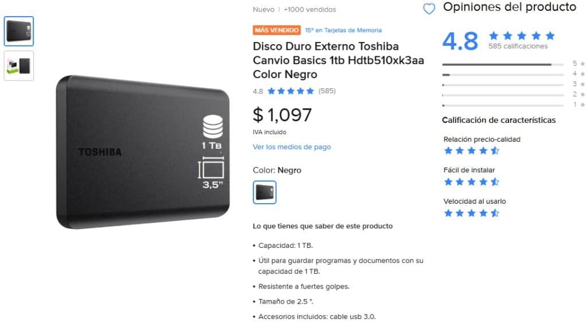Click the MÁS VENDIDO badge
This screenshot has height=326, width=587.
click(x=277, y=30)
